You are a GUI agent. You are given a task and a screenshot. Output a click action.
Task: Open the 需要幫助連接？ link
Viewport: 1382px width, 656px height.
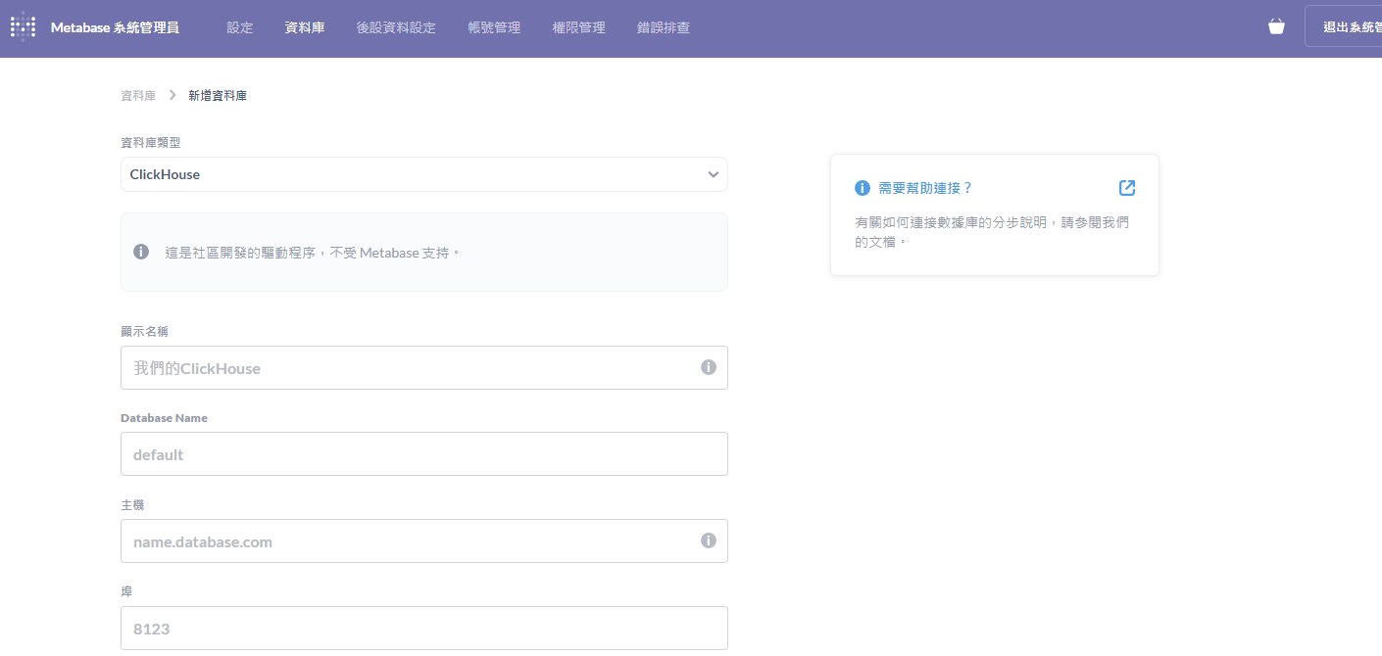925,188
